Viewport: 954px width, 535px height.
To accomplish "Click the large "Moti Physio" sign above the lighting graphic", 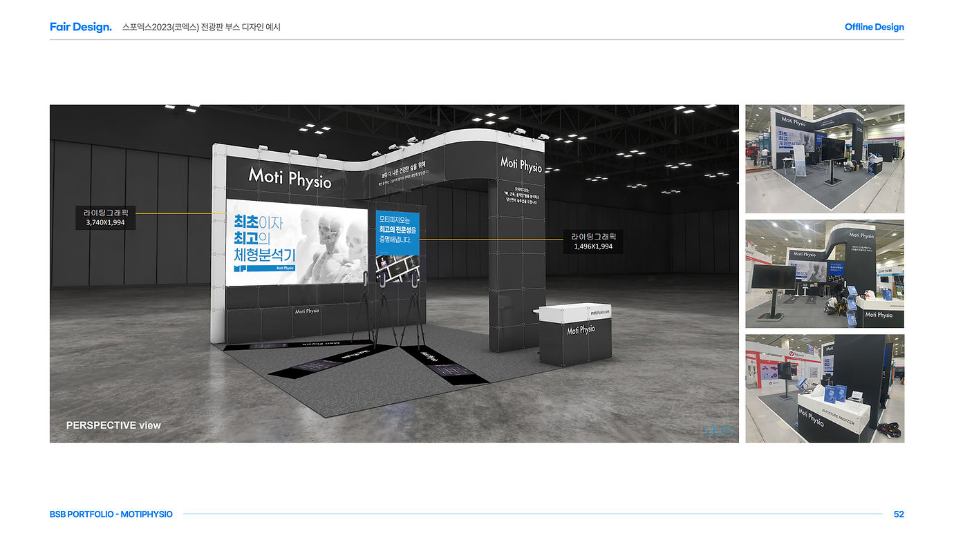I will pos(290,177).
